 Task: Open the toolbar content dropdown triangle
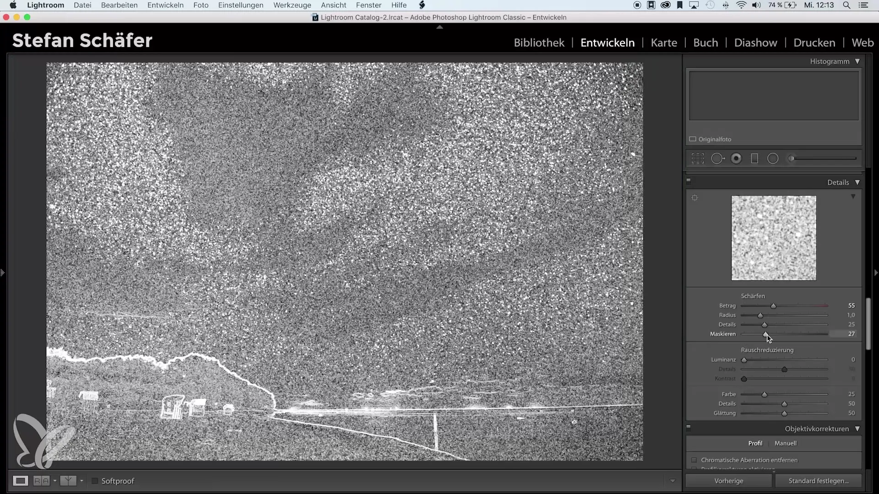click(673, 481)
